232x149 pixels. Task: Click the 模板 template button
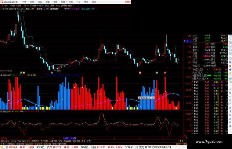[181, 141]
